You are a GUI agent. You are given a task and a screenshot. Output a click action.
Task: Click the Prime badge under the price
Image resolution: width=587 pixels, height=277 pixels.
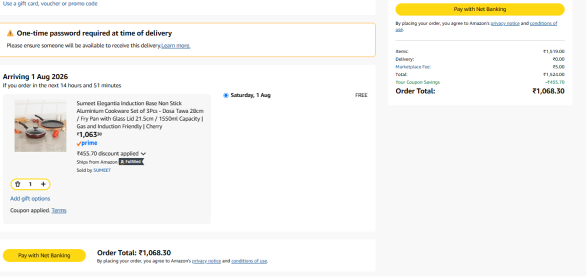tap(87, 143)
